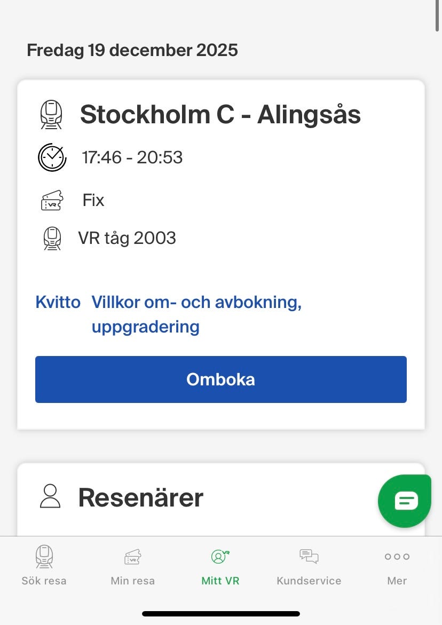
Task: Open the Min resa tab label
Action: click(132, 581)
